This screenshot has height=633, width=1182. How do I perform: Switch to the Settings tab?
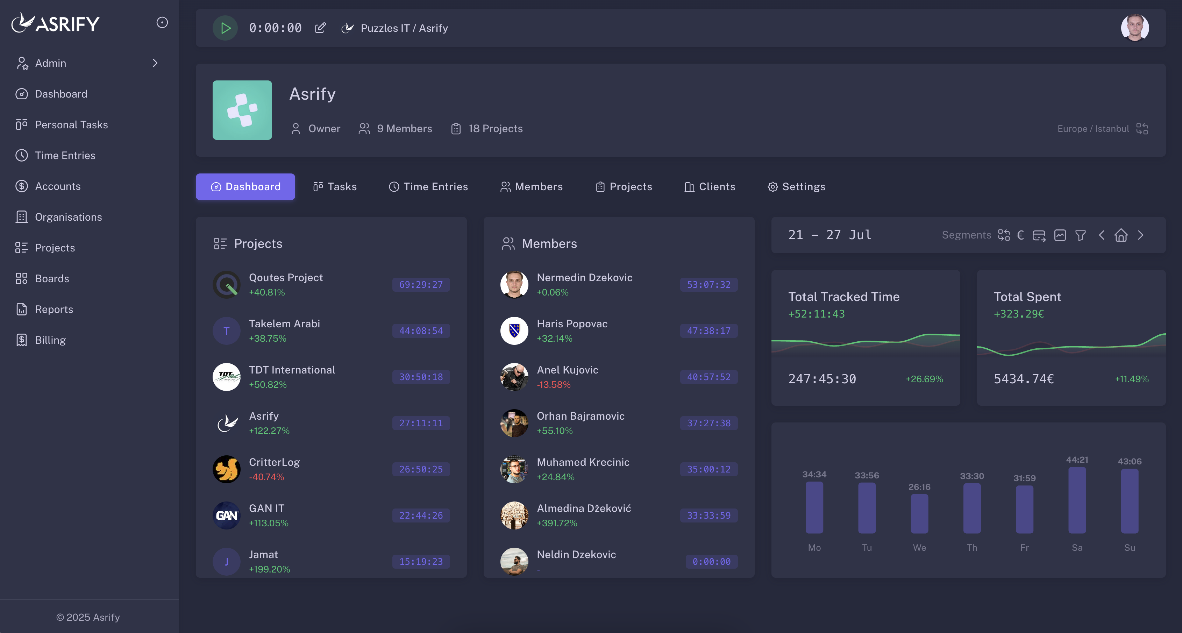pos(796,186)
